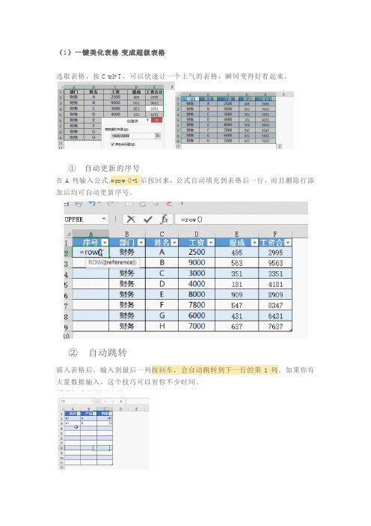The width and height of the screenshot is (371, 526).
Task: Select row 5 header in the middle sheet
Action: (x=67, y=285)
